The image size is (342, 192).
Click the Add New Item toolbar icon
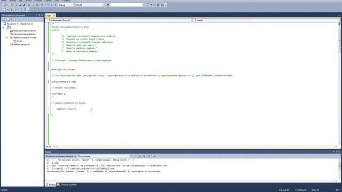click(x=10, y=5)
